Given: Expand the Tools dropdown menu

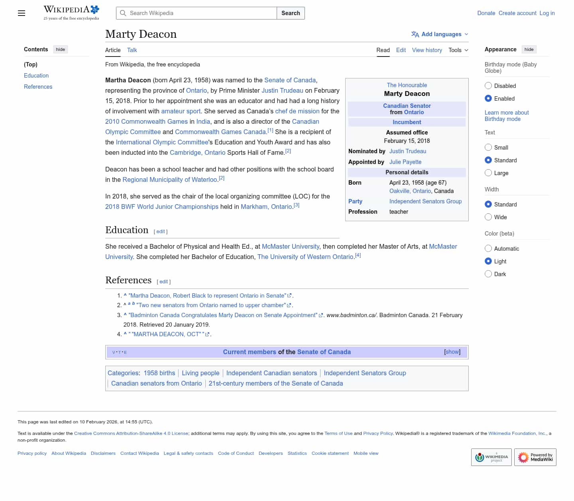Looking at the screenshot, I should 458,50.
